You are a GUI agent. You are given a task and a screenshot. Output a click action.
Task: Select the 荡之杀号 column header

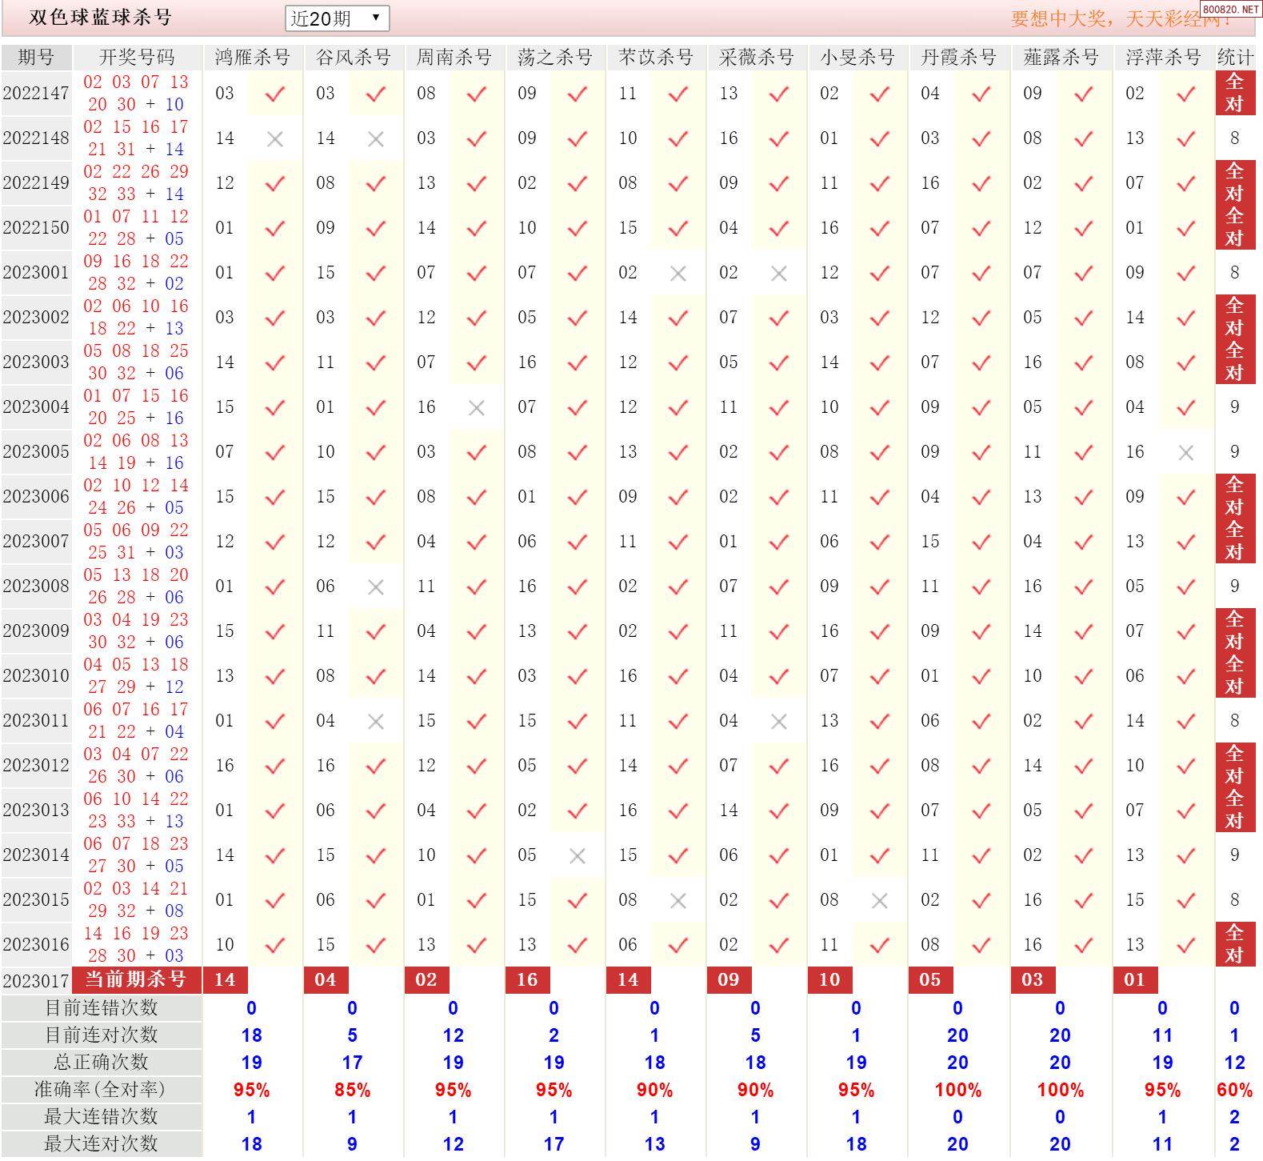[554, 57]
